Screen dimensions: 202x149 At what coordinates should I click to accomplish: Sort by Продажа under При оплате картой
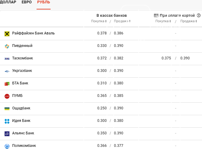click(189, 21)
